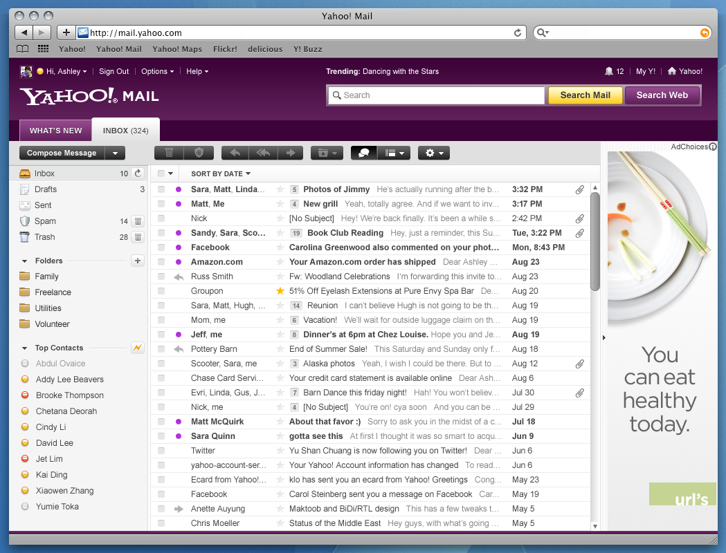Click the Delete trash toolbar icon
This screenshot has width=726, height=553.
169,153
